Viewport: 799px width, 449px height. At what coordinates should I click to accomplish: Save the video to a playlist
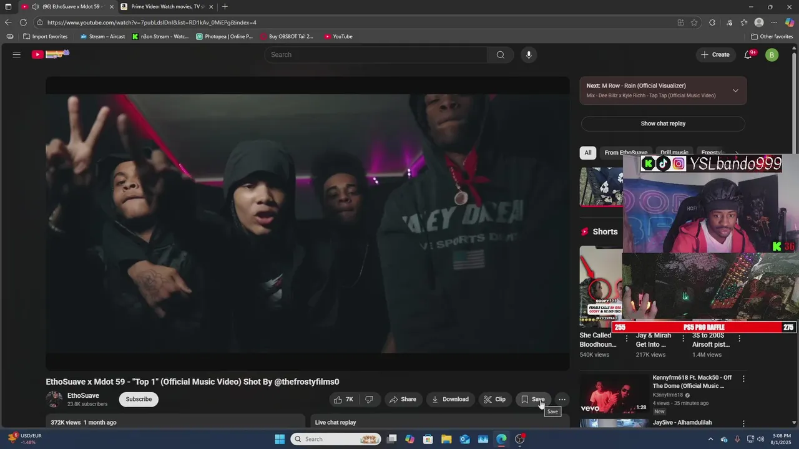pos(534,399)
